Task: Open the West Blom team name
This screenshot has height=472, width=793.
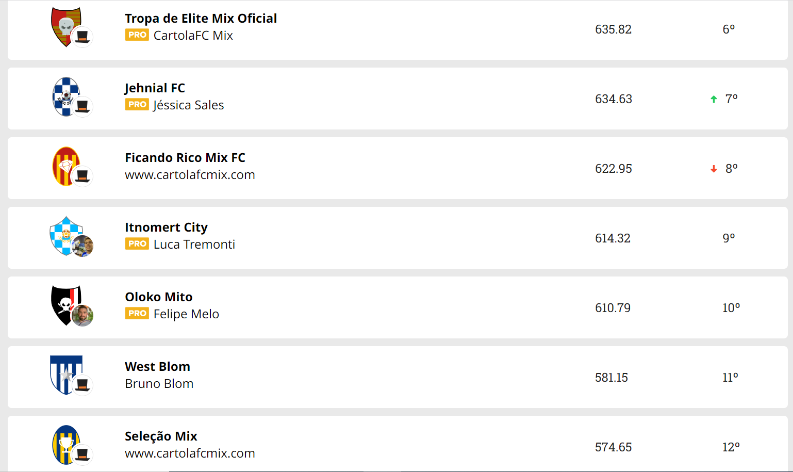Action: pyautogui.click(x=157, y=367)
